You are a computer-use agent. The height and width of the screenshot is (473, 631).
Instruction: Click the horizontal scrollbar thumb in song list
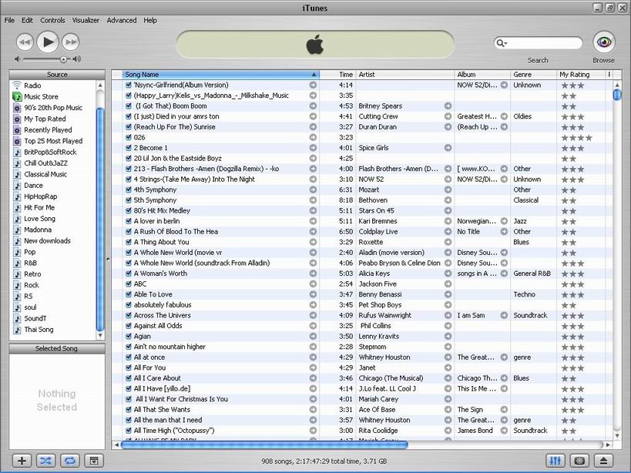[264, 444]
